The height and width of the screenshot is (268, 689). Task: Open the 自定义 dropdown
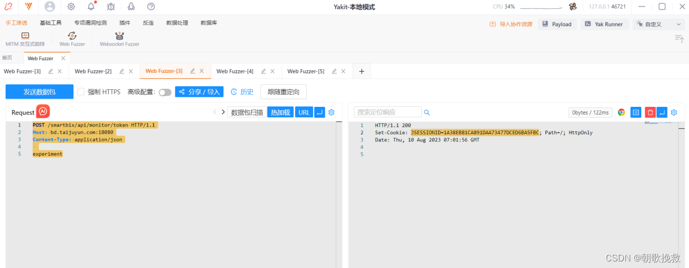click(x=658, y=24)
